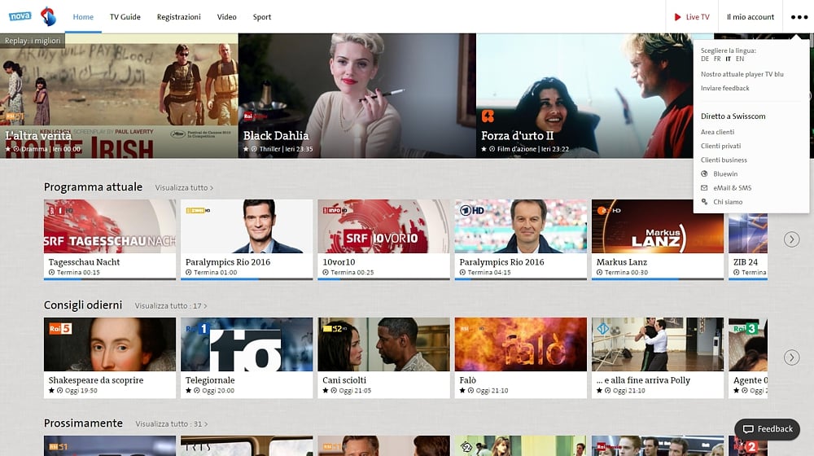Screen dimensions: 814x456
Task: Click star icon on L'altra verità
Action: 8,149
